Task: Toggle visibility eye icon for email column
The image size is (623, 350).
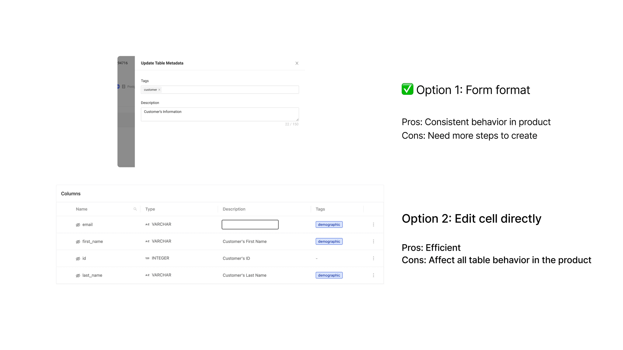Action: click(x=78, y=225)
